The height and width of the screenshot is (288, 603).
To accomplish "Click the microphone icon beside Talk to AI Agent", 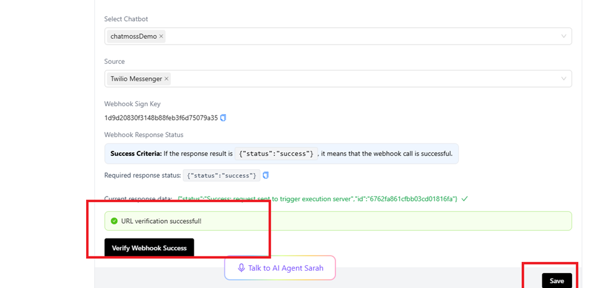I will pos(241,268).
